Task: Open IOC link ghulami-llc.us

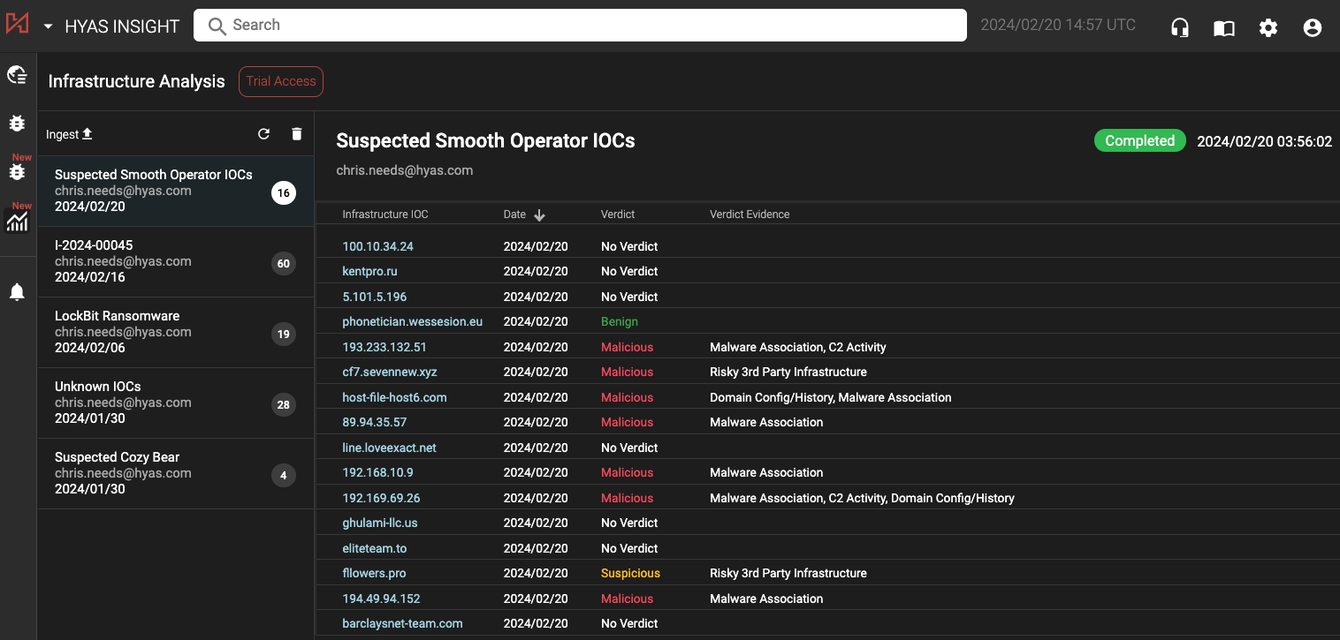Action: pyautogui.click(x=380, y=523)
